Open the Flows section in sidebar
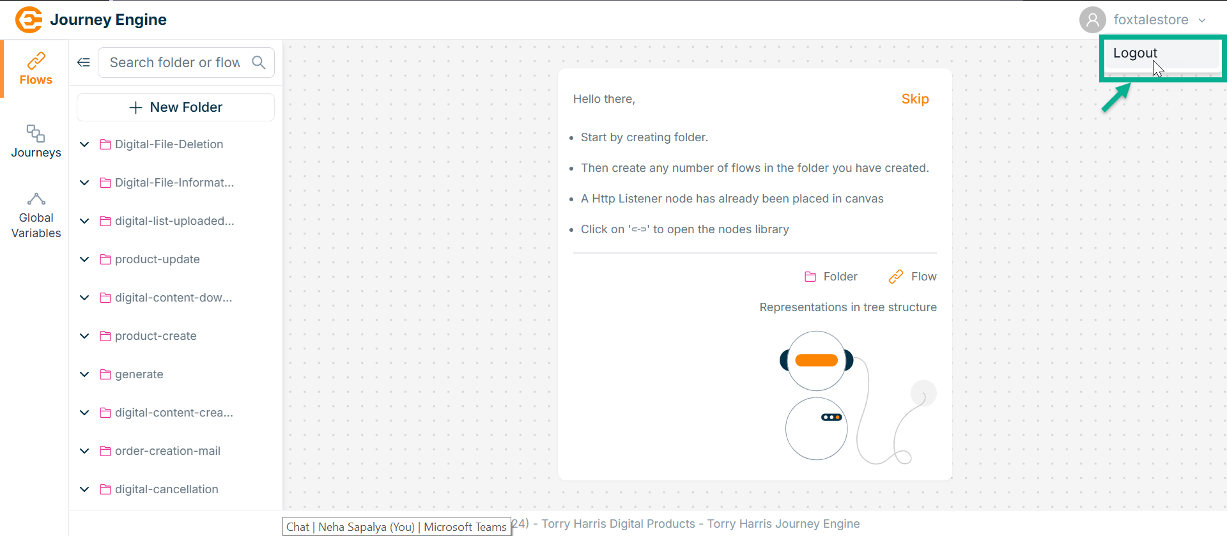Viewport: 1227px width, 536px height. click(36, 69)
